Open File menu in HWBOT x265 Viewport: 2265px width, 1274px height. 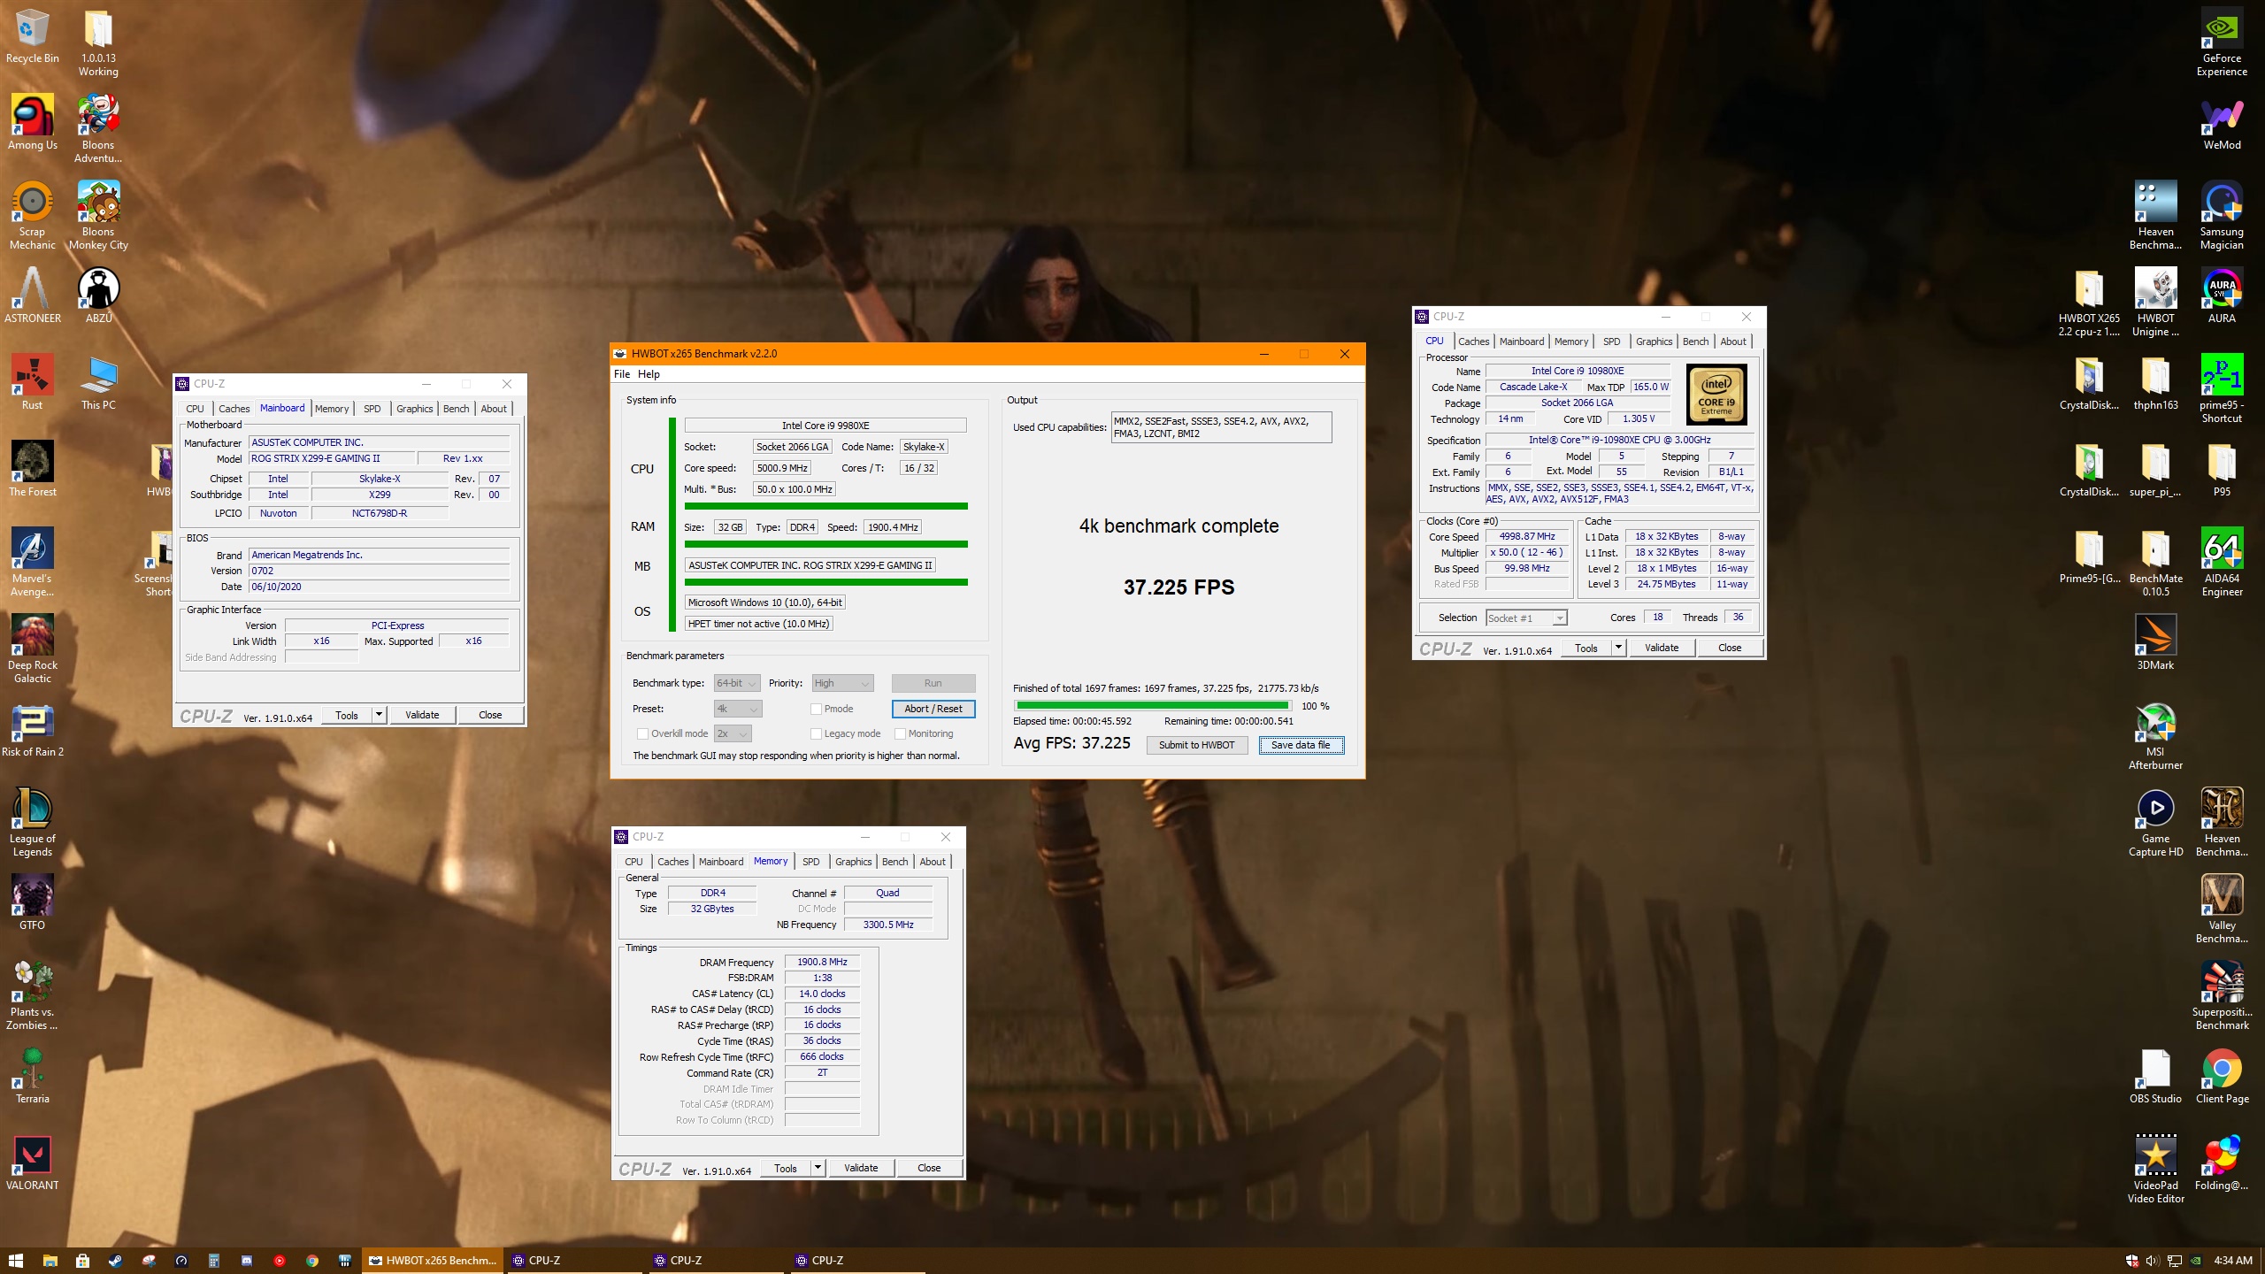(x=622, y=374)
